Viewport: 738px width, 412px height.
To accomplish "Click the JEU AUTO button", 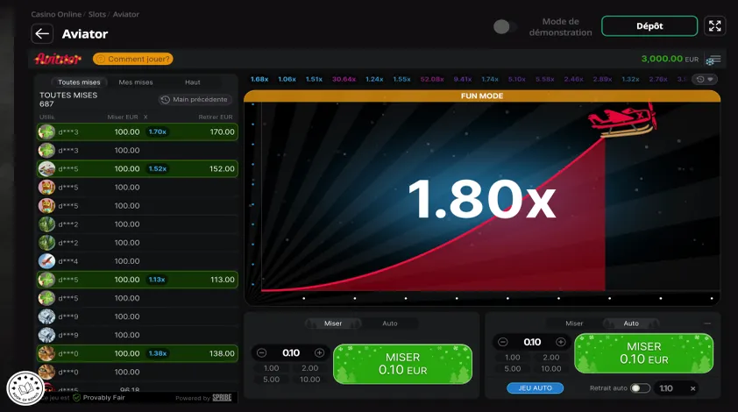I will 536,388.
